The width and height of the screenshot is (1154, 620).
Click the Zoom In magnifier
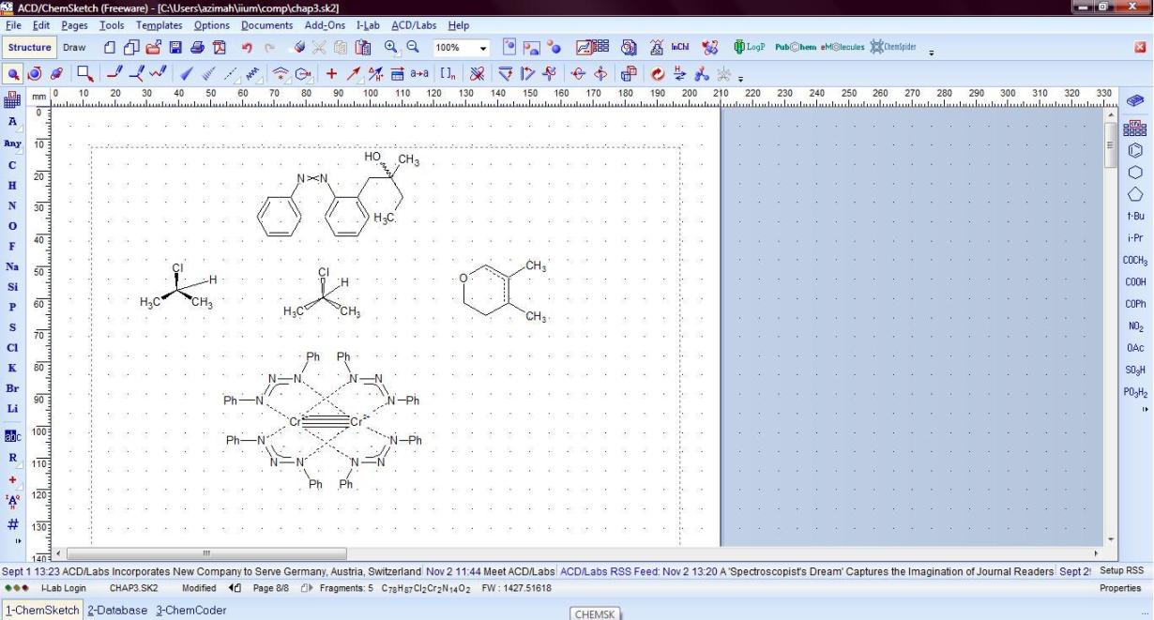tap(390, 47)
